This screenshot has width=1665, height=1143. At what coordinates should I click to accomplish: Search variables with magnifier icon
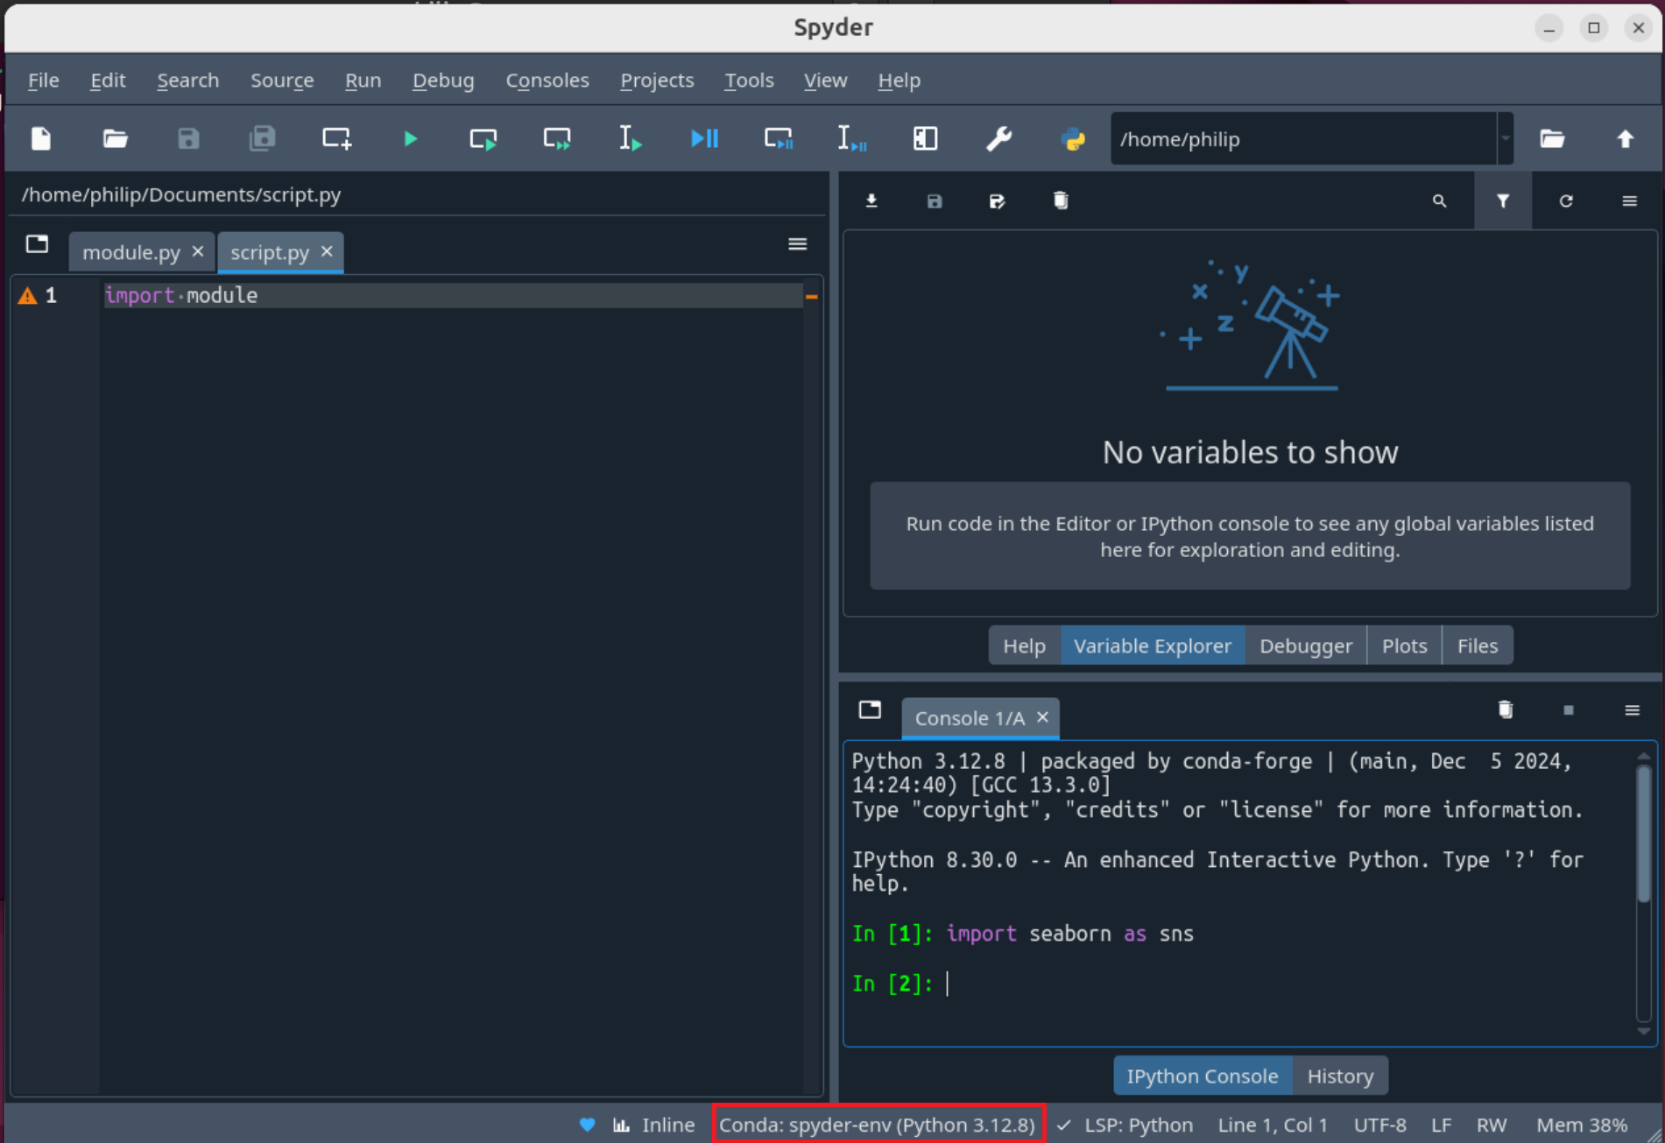click(1439, 201)
